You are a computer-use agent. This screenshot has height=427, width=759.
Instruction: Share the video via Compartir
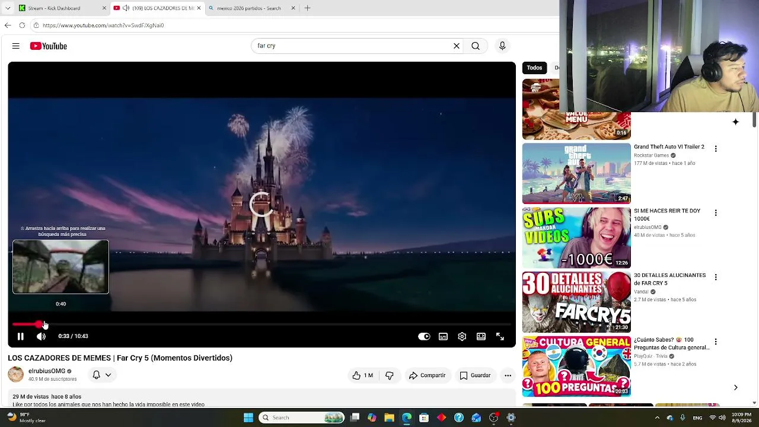427,375
